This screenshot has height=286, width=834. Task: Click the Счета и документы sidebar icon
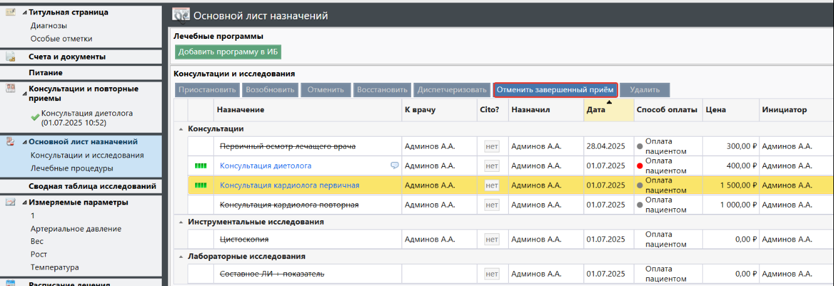11,57
